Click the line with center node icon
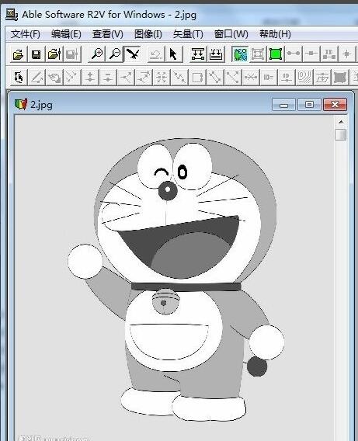This screenshot has height=441, width=358. pyautogui.click(x=311, y=54)
